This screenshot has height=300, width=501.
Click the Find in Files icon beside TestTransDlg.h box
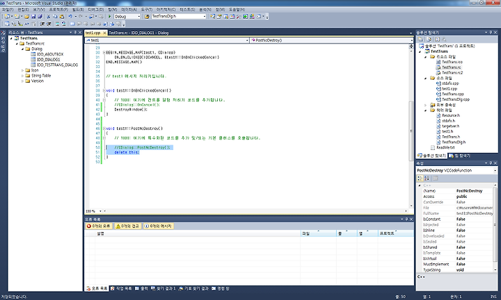pos(147,16)
